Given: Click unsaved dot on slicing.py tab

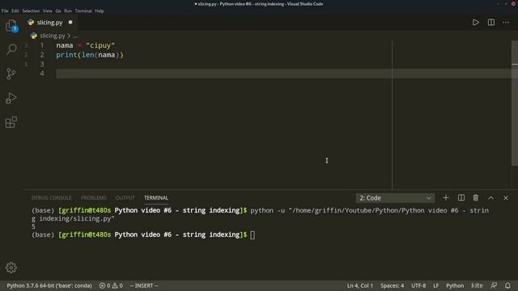Looking at the screenshot, I should coord(70,22).
